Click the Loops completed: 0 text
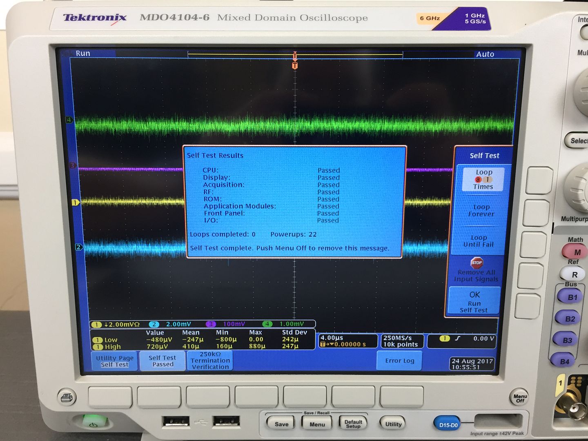 click(223, 234)
